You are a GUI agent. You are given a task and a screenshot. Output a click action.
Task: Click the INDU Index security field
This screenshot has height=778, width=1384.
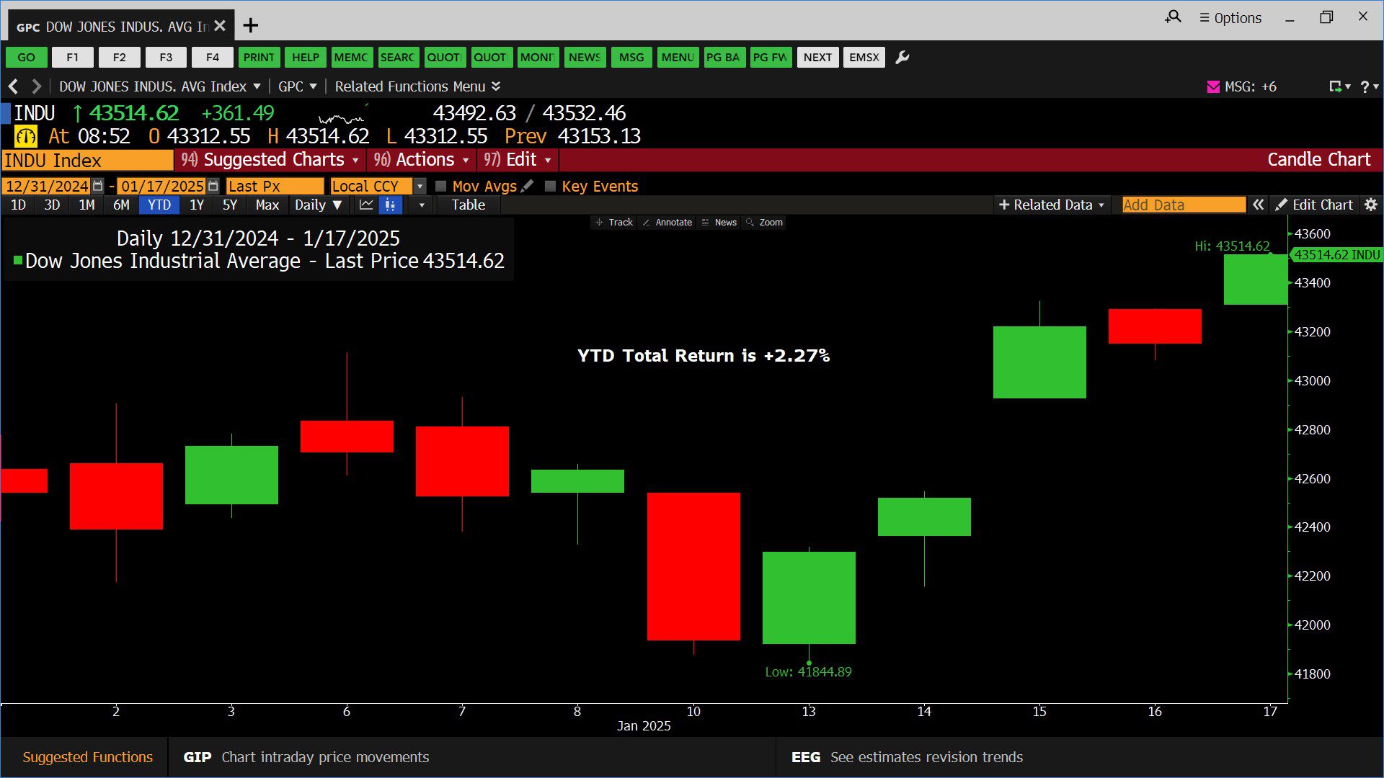[x=87, y=160]
